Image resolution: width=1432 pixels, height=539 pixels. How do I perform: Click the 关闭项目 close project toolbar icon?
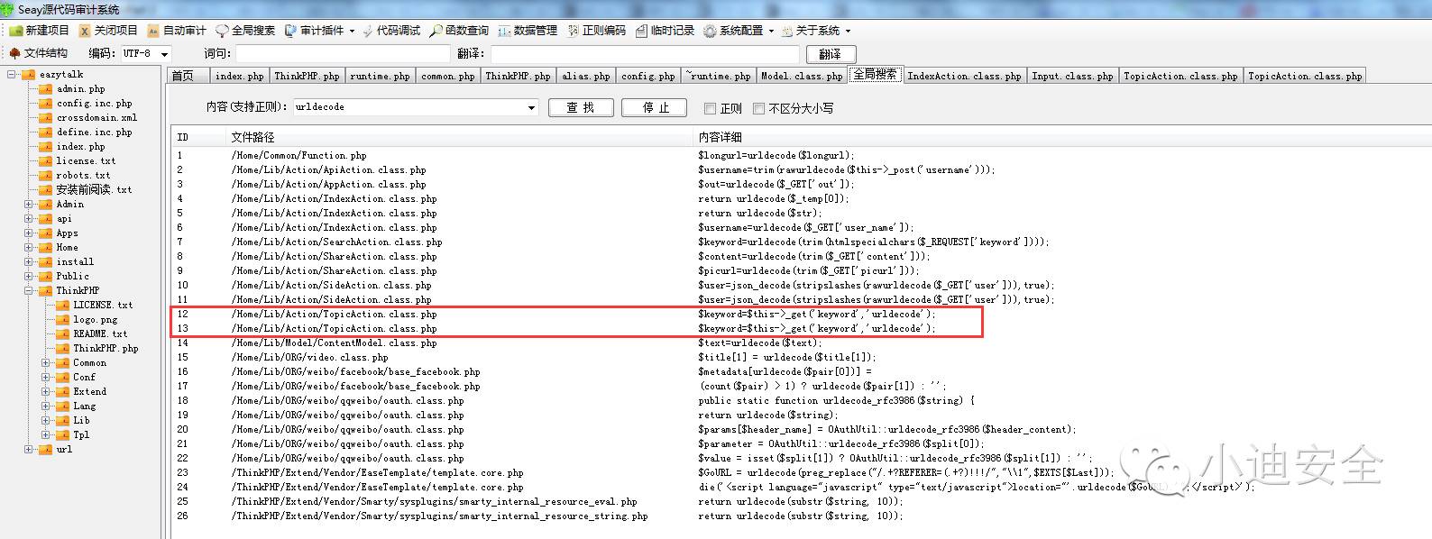pyautogui.click(x=85, y=31)
